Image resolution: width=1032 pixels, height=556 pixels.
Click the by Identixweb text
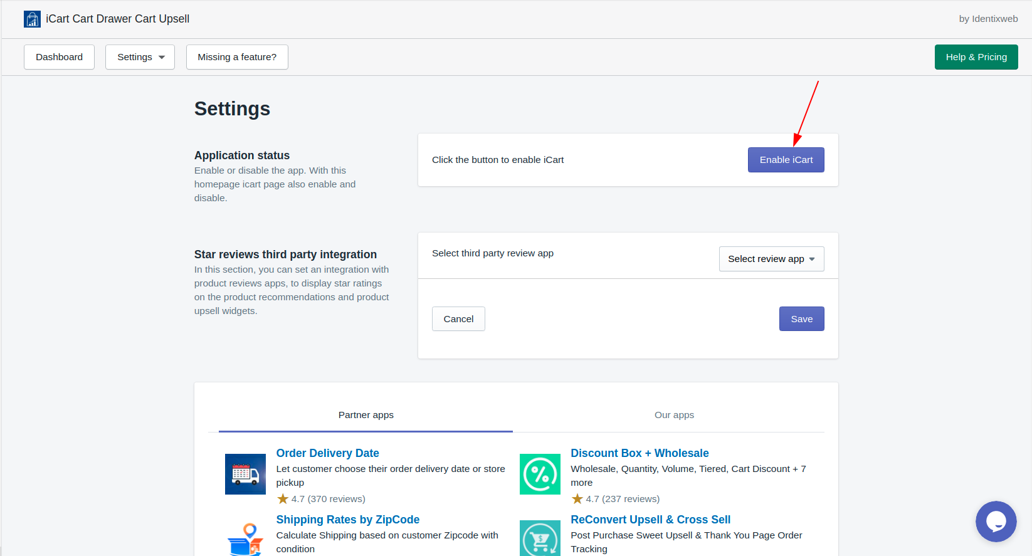point(988,19)
